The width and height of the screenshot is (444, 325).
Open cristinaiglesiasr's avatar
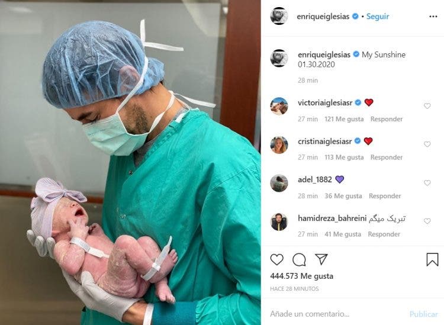(x=279, y=145)
